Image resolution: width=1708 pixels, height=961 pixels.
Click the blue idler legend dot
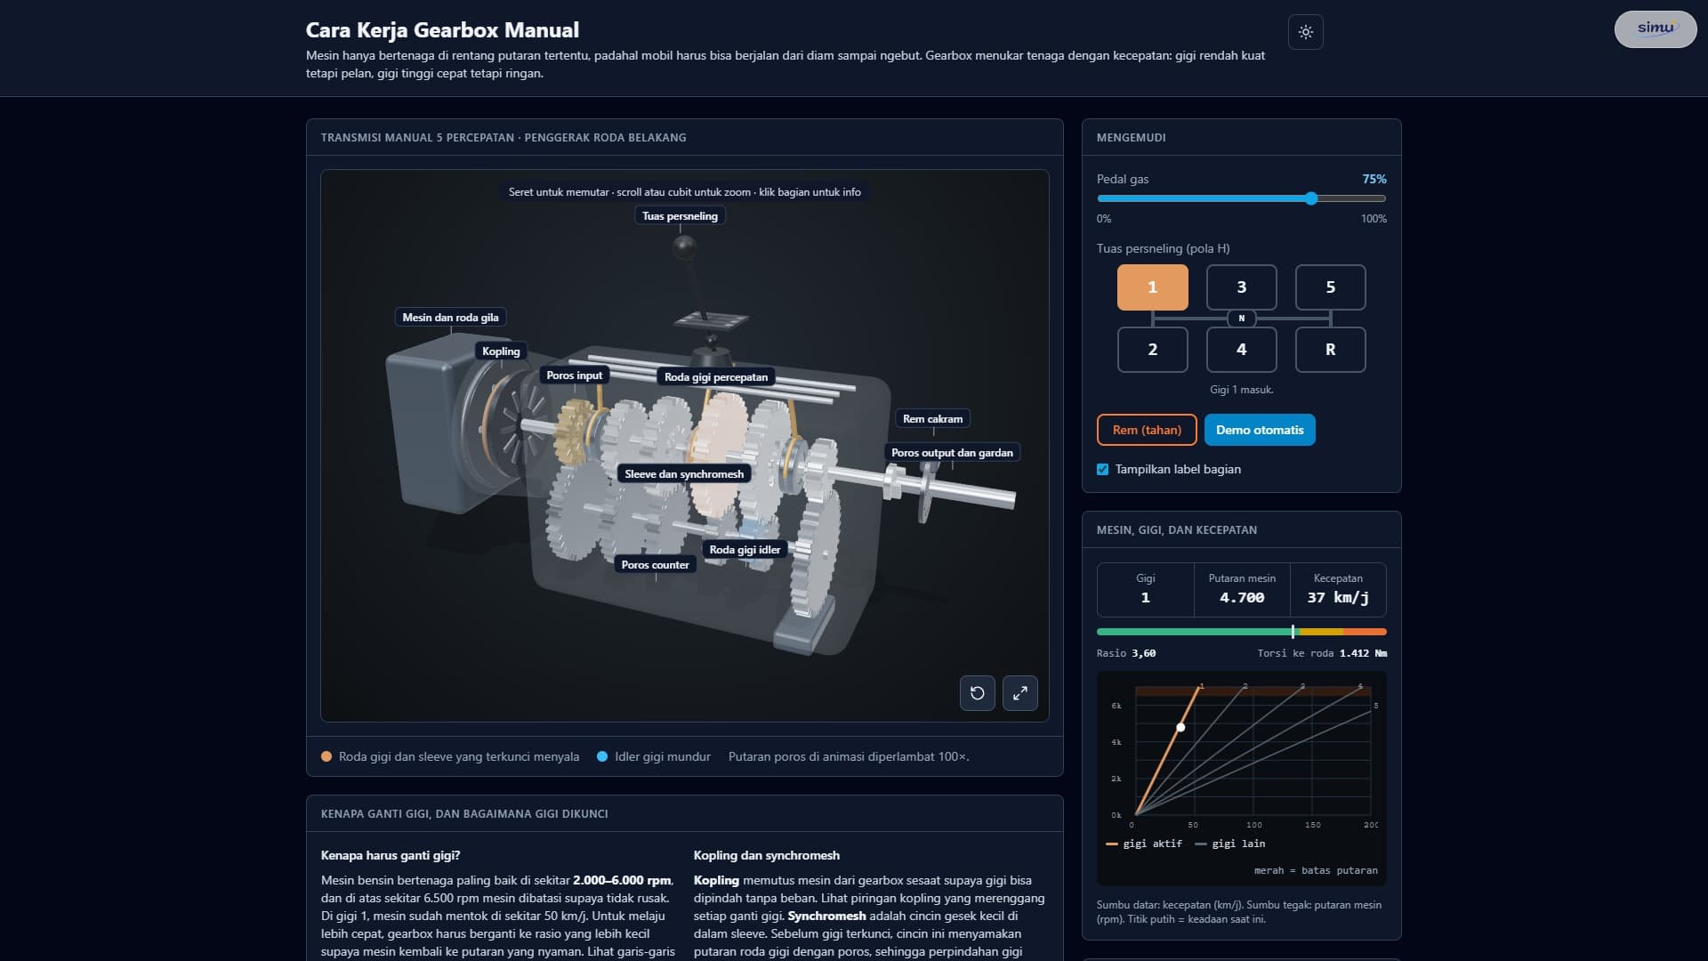(x=602, y=757)
